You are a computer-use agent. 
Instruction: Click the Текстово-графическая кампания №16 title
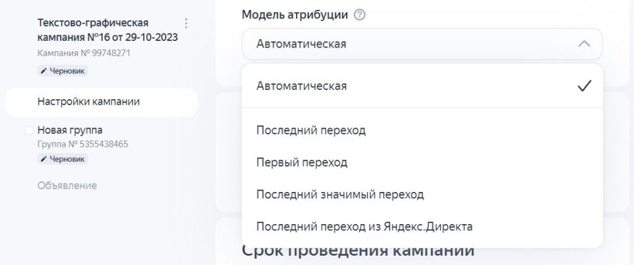pyautogui.click(x=108, y=30)
